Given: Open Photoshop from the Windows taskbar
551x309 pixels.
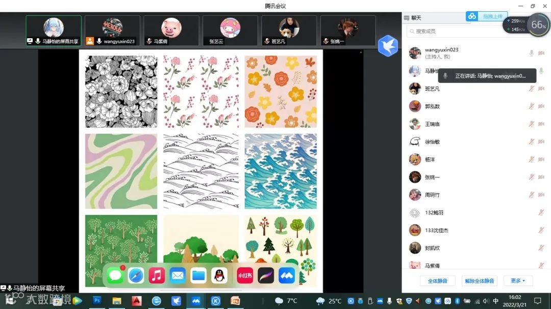Looking at the screenshot, I should (x=97, y=300).
